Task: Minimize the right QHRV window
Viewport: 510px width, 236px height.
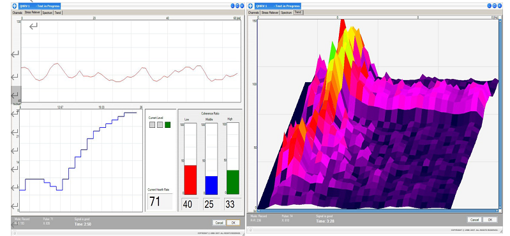Action: click(x=490, y=6)
